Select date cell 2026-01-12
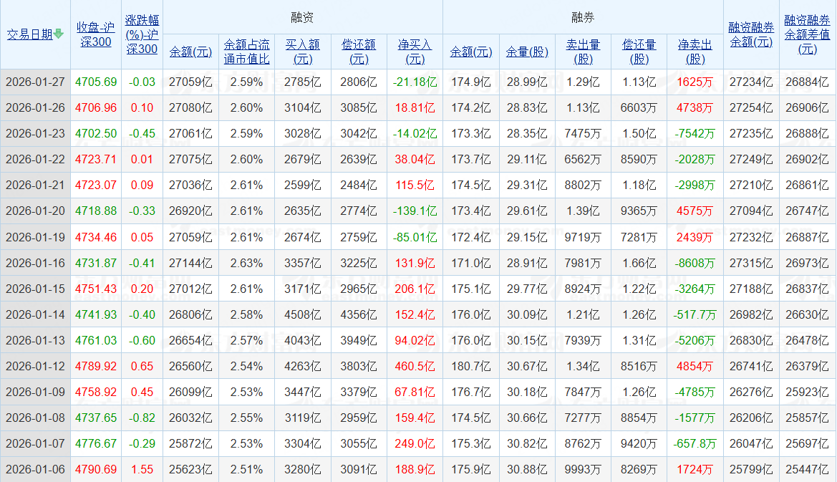837x482 pixels. (x=35, y=366)
